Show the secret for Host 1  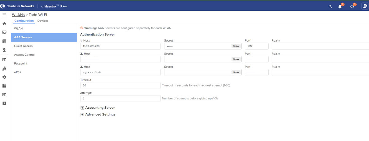point(236,46)
